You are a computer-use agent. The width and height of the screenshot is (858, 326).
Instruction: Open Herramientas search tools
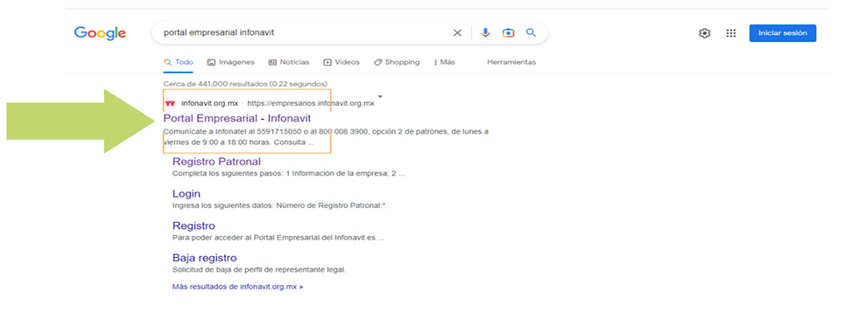[x=511, y=62]
